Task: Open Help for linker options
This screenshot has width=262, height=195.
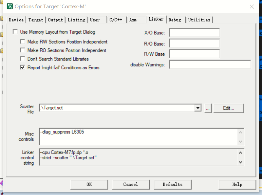Action: click(237, 185)
